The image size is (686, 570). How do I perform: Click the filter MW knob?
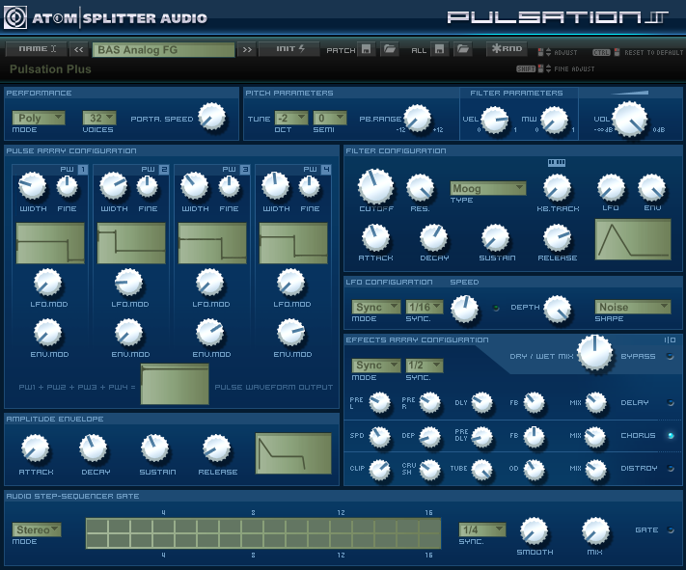[x=555, y=121]
